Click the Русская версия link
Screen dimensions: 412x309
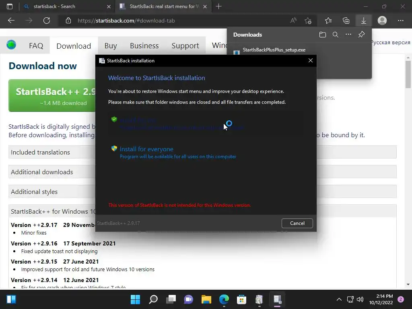390,43
